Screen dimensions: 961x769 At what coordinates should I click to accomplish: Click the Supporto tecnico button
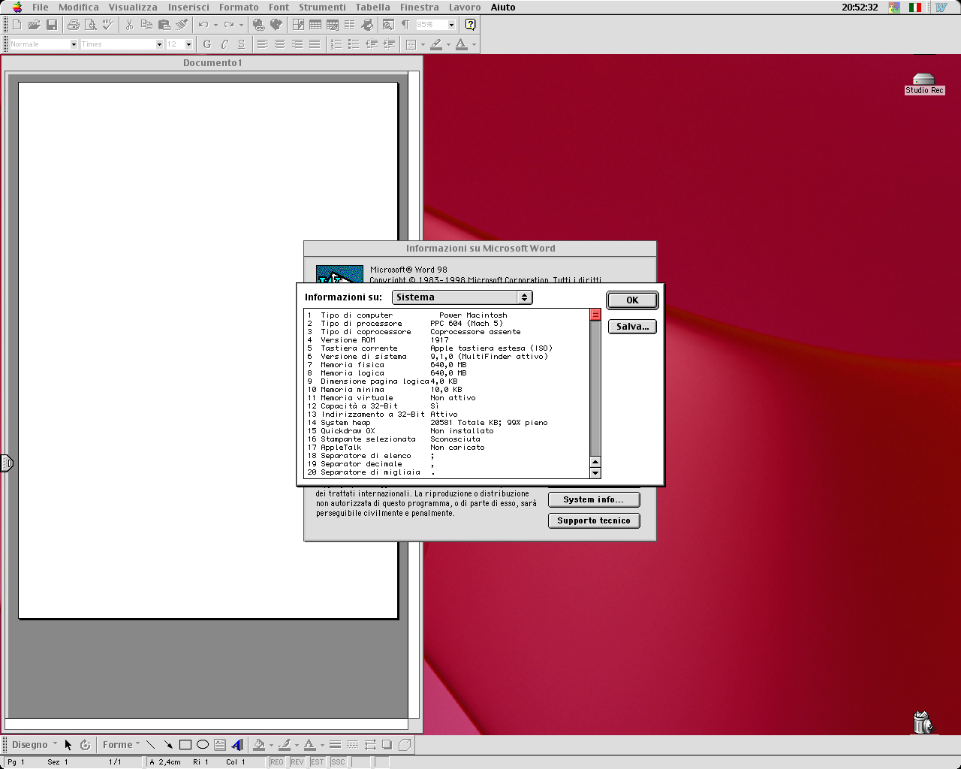click(594, 520)
